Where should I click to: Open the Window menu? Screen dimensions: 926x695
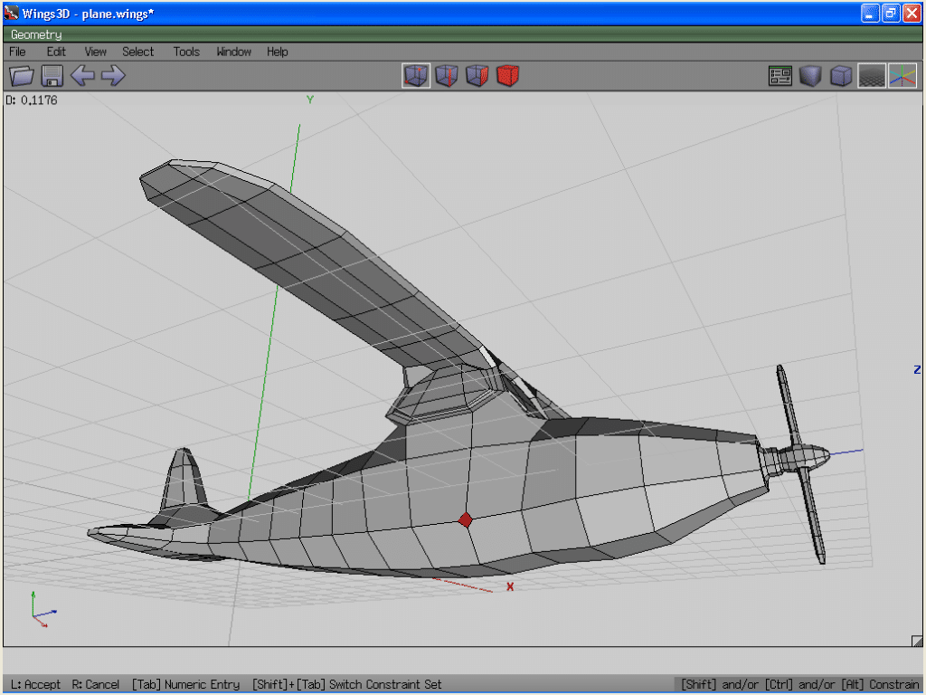tap(233, 52)
